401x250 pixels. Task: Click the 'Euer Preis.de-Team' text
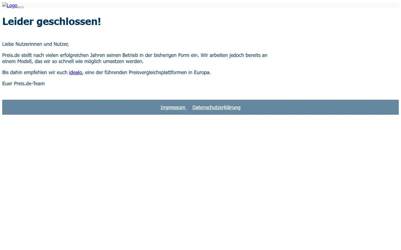pos(23,84)
